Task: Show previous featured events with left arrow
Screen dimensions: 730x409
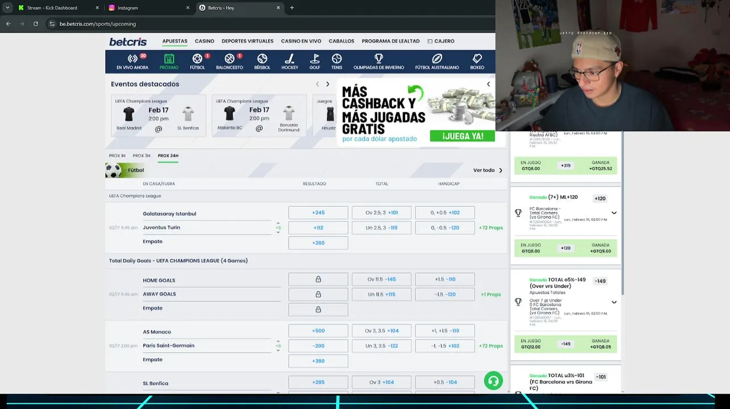Action: coord(317,84)
